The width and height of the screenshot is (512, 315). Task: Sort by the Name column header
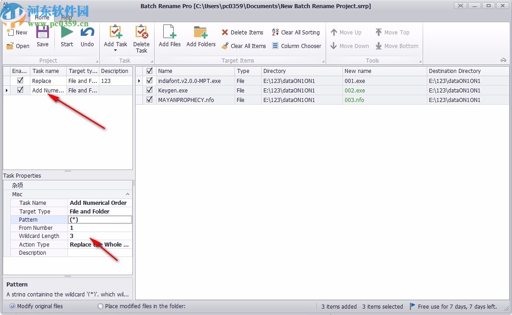click(195, 71)
